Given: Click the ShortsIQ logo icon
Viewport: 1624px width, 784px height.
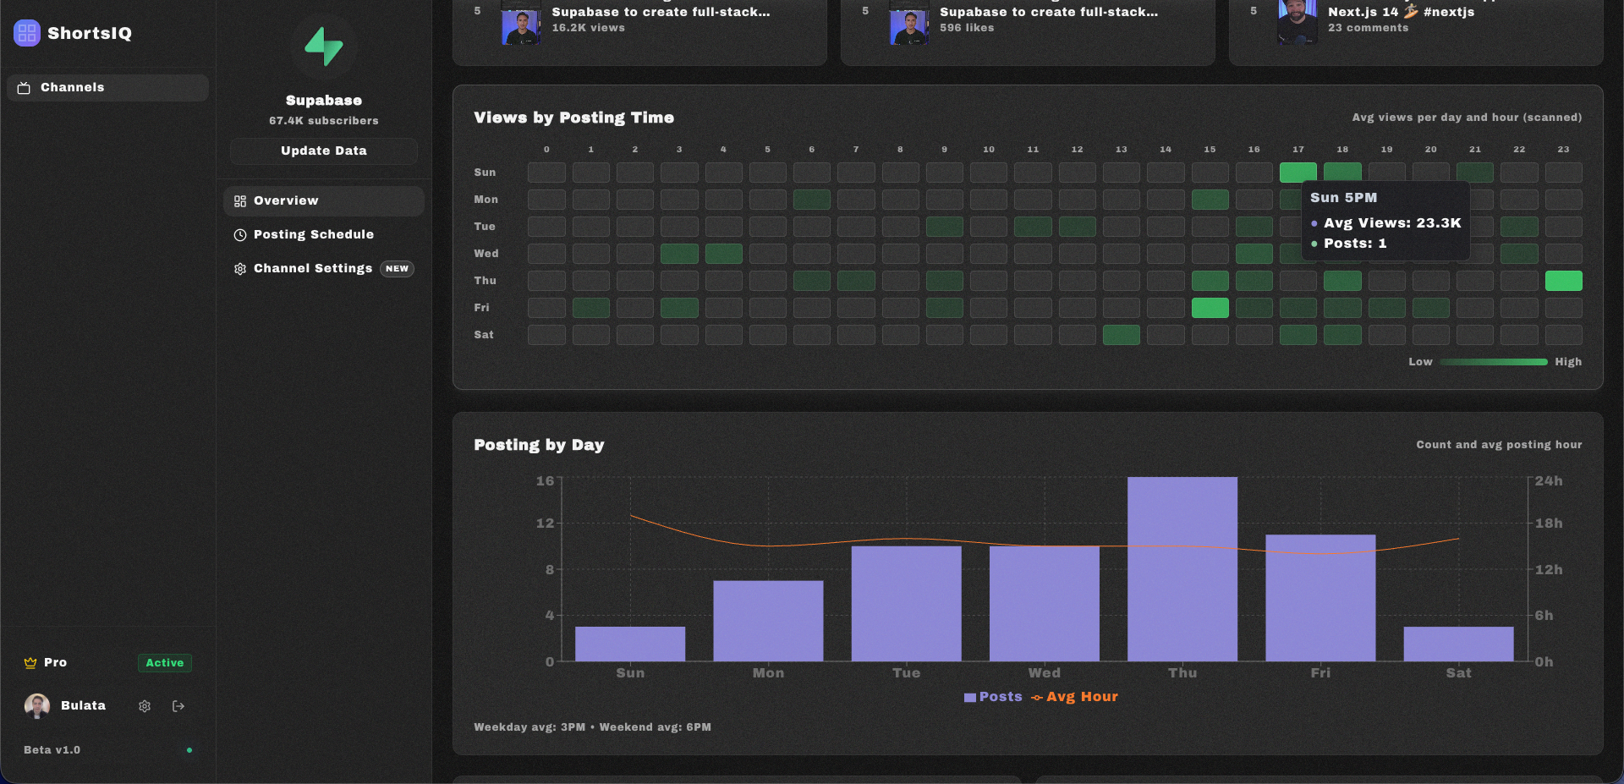Looking at the screenshot, I should (27, 33).
